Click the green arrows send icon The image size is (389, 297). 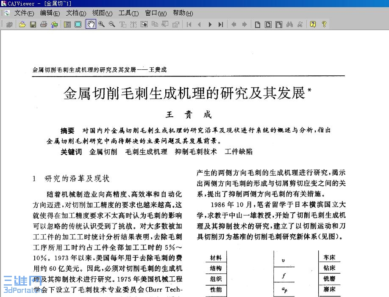(54, 24)
